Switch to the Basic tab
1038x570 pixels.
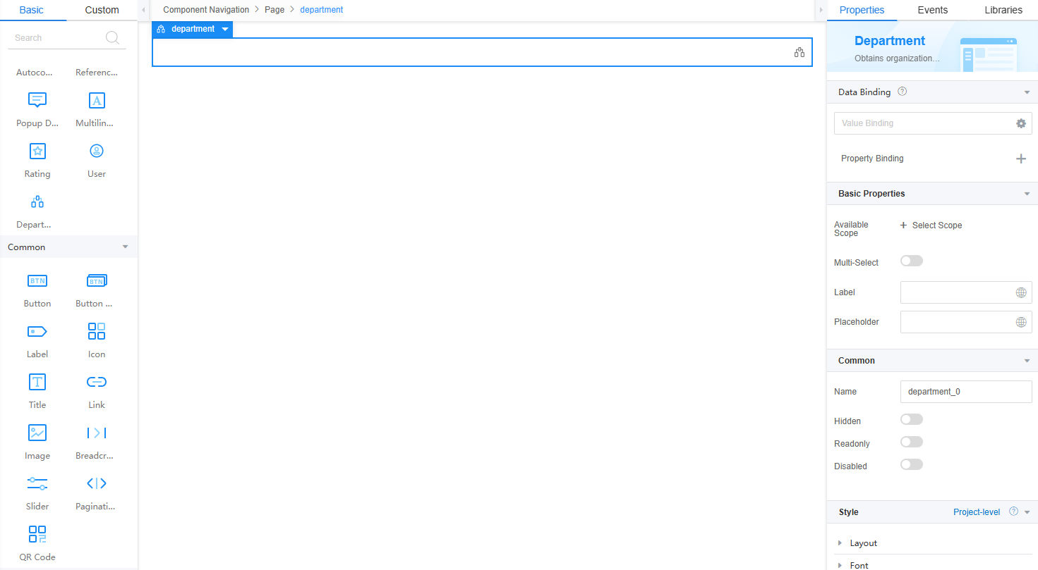coord(31,10)
